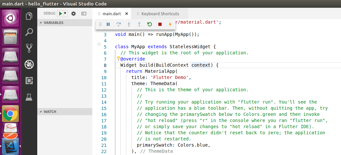Restart the debug session
341x155 pixels.
[x=149, y=24]
